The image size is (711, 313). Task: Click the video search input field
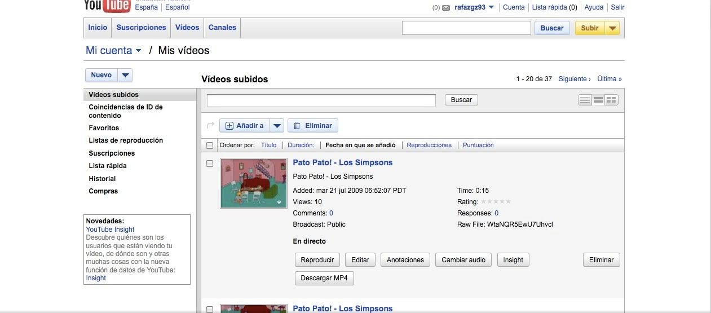tap(321, 100)
